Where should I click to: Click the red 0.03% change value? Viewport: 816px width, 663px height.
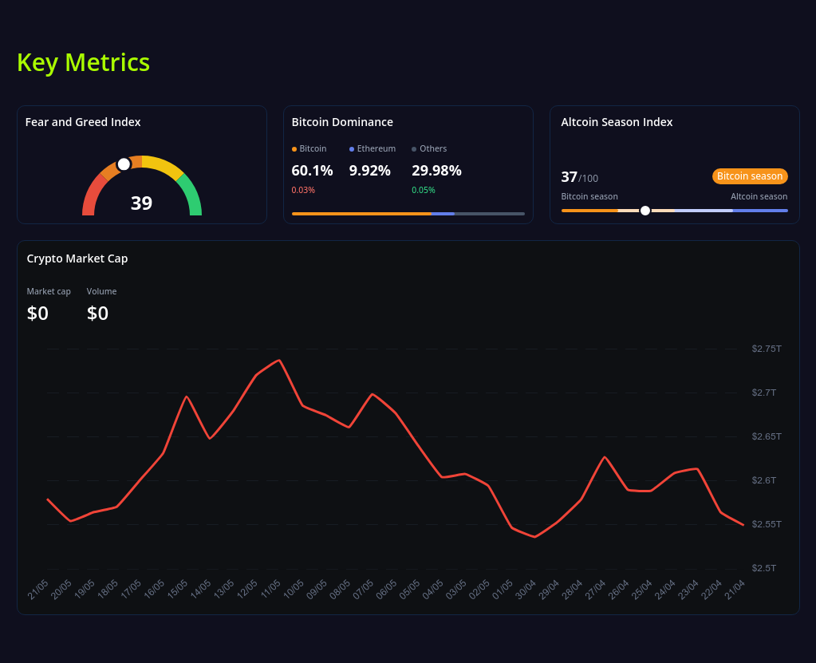point(303,191)
